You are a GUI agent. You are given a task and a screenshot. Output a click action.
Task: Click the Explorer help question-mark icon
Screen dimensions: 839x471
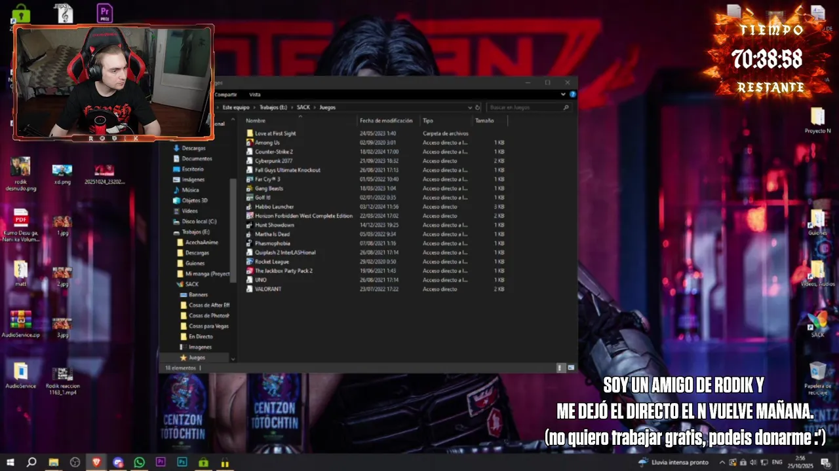pyautogui.click(x=573, y=94)
